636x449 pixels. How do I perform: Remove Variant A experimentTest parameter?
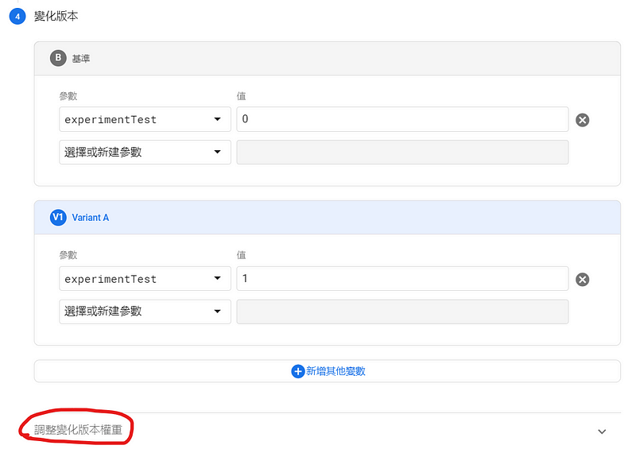(x=582, y=279)
